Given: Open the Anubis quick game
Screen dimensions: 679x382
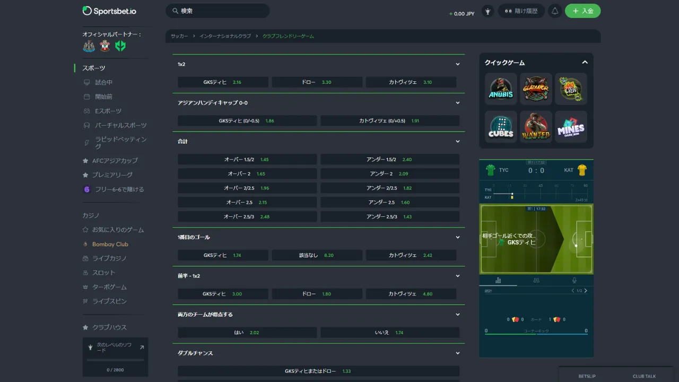Looking at the screenshot, I should [501, 89].
